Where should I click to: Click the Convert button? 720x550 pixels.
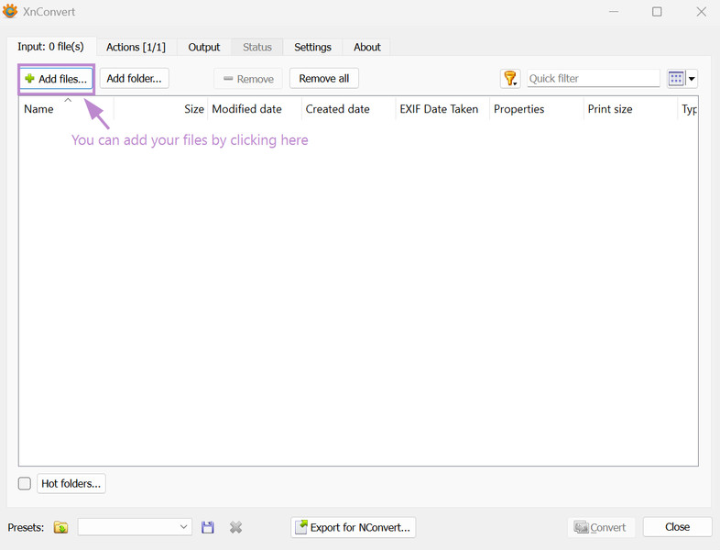[x=601, y=527]
